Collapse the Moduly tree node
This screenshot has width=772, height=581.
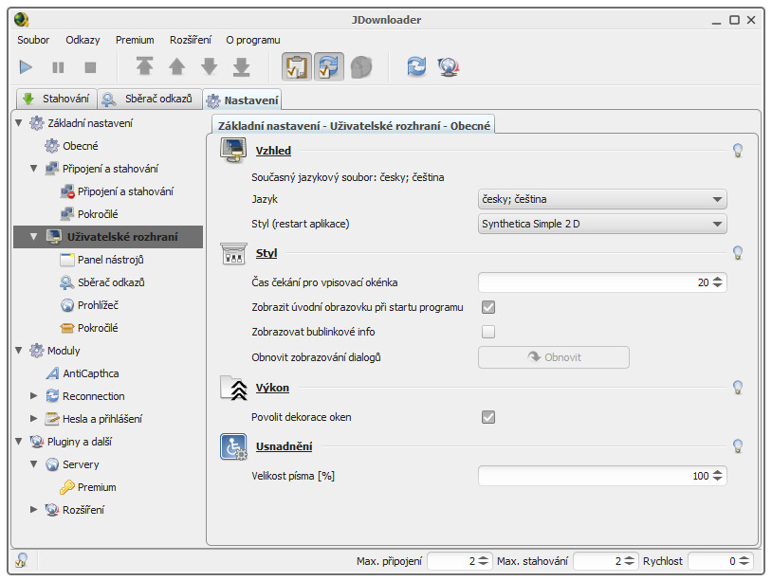pyautogui.click(x=19, y=351)
